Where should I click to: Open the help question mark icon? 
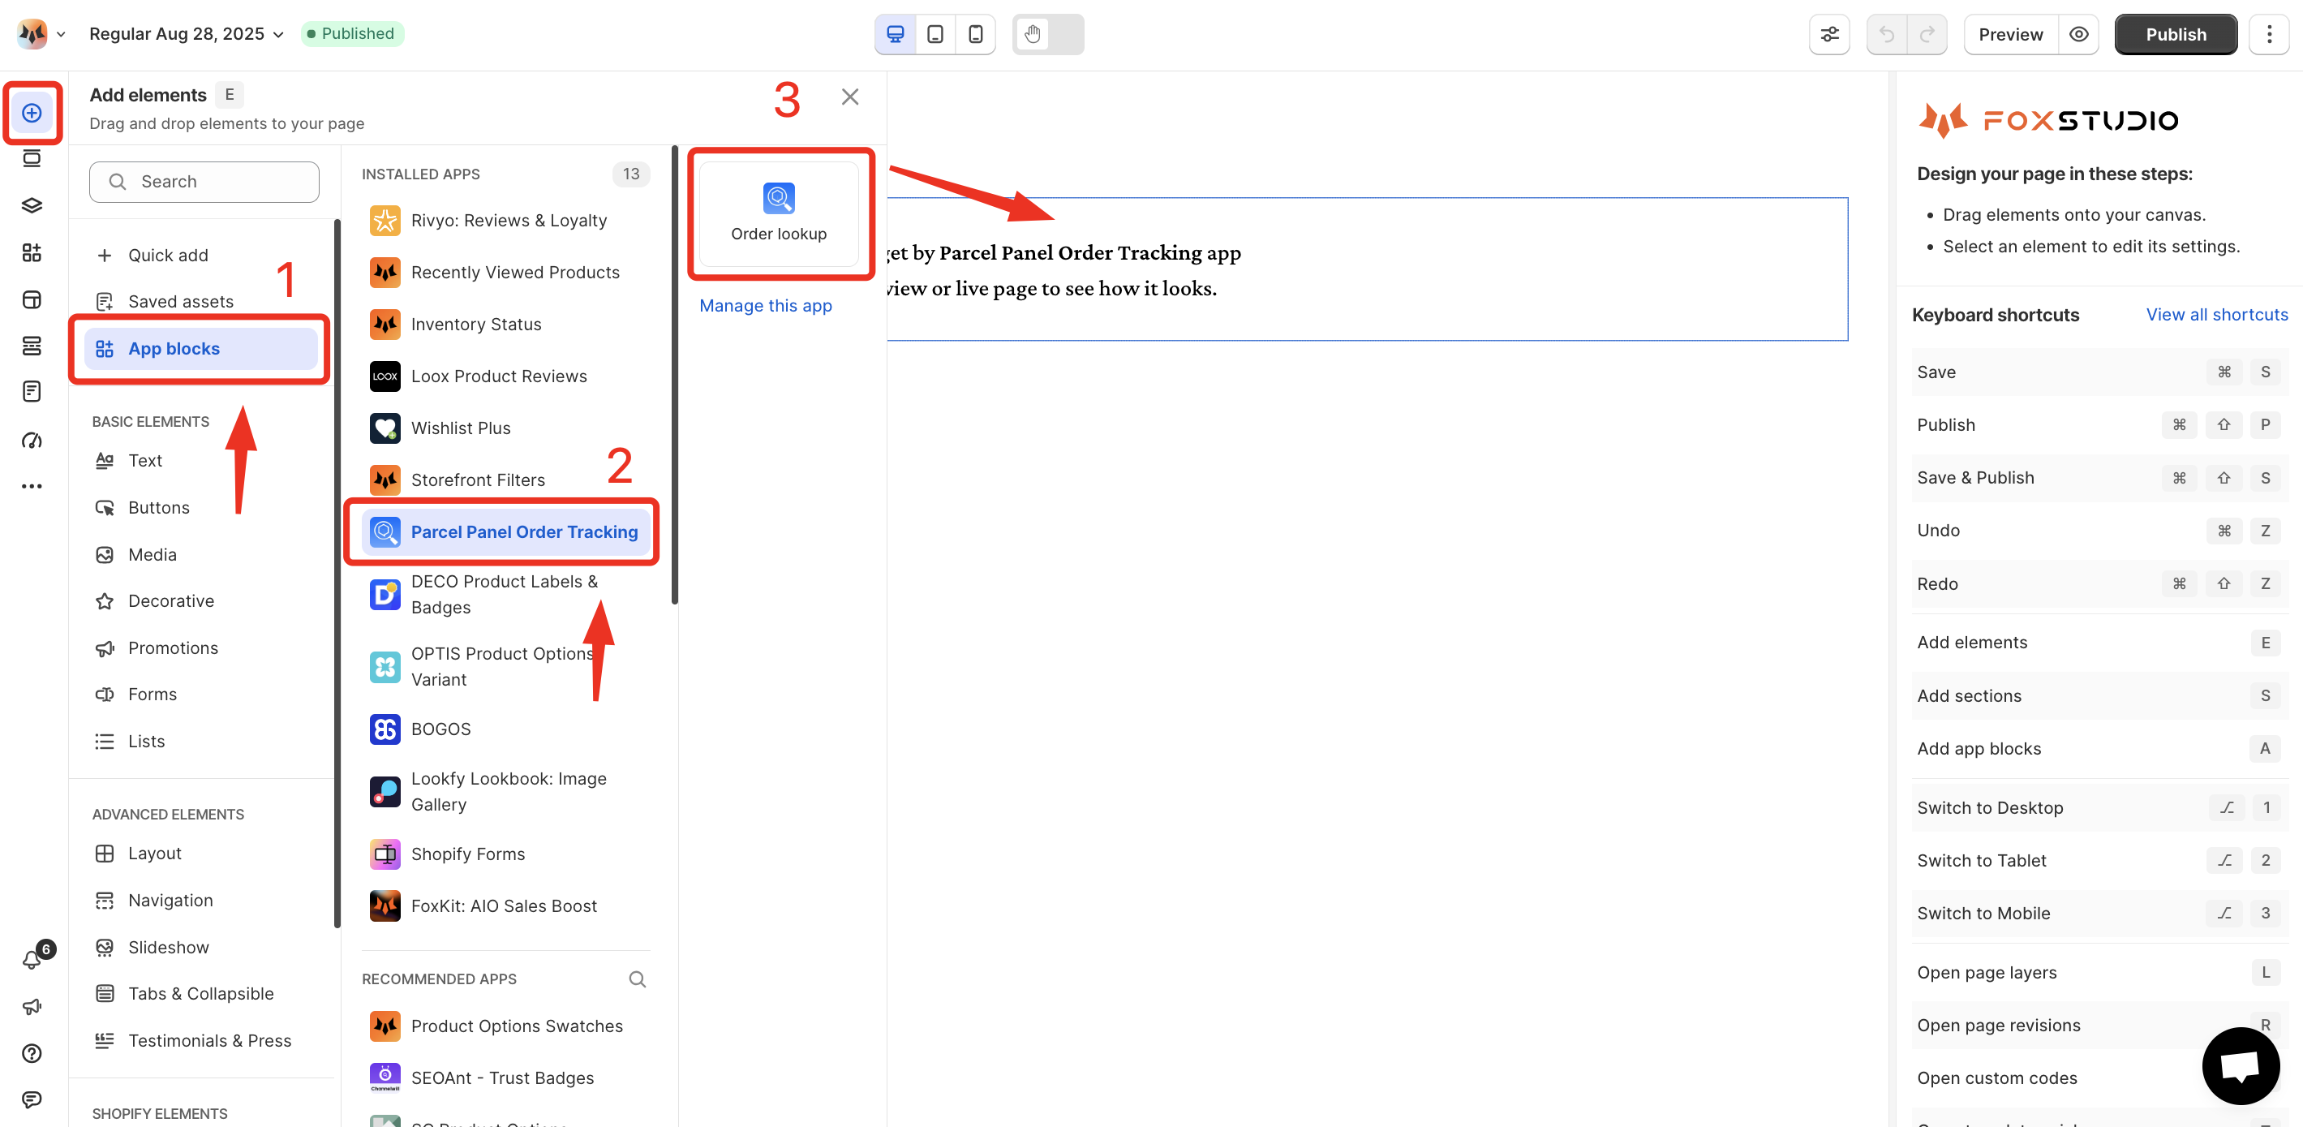coord(32,1053)
